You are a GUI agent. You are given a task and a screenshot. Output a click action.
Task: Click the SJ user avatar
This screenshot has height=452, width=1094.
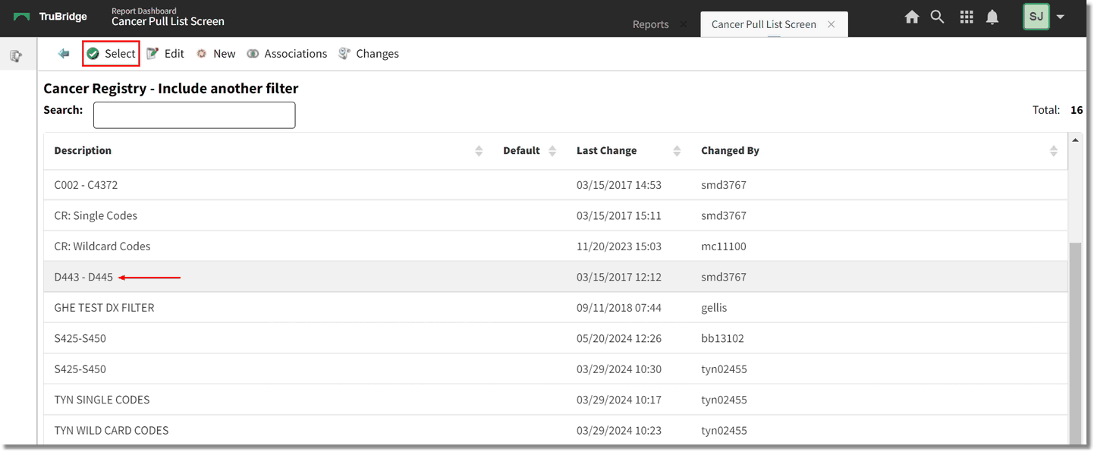pyautogui.click(x=1036, y=17)
